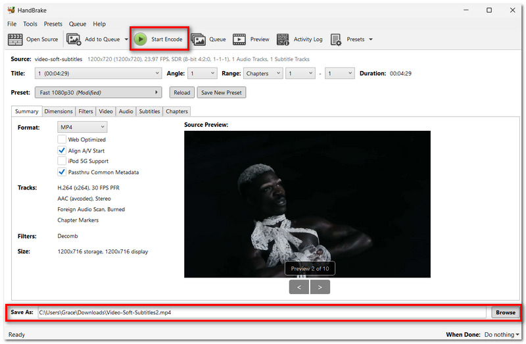Click the Decomb filter text

68,236
